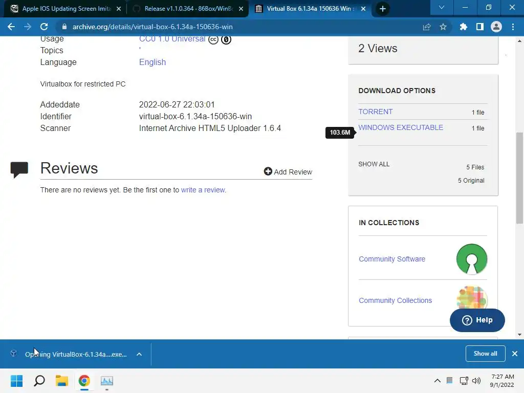Click the Community Software green logo

(x=471, y=259)
